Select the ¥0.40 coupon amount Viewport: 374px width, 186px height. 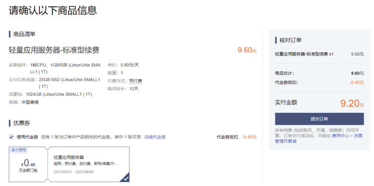click(x=28, y=163)
